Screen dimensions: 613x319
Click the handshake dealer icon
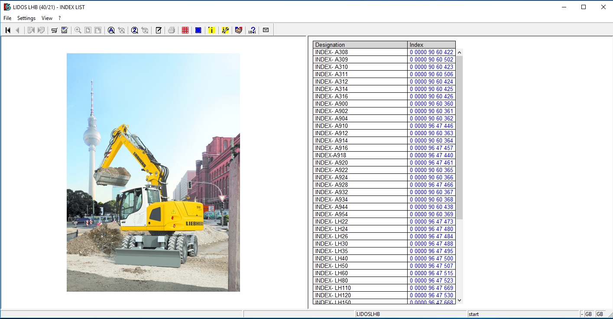[238, 30]
